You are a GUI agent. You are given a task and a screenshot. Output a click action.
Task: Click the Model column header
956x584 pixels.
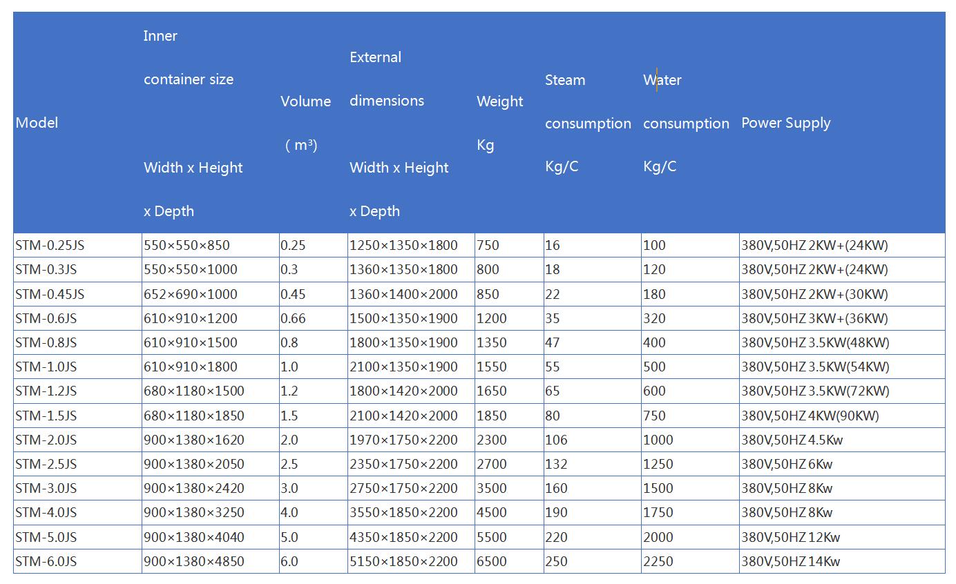[37, 123]
